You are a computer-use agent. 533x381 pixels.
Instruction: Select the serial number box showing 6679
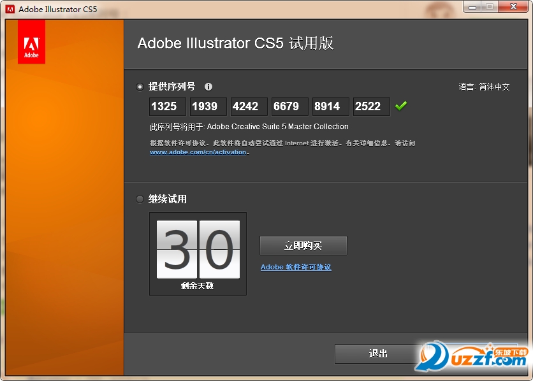pos(290,106)
